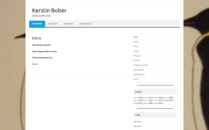209x130 pixels.
Task: Open the Texte category link
Action: (x=136, y=79)
